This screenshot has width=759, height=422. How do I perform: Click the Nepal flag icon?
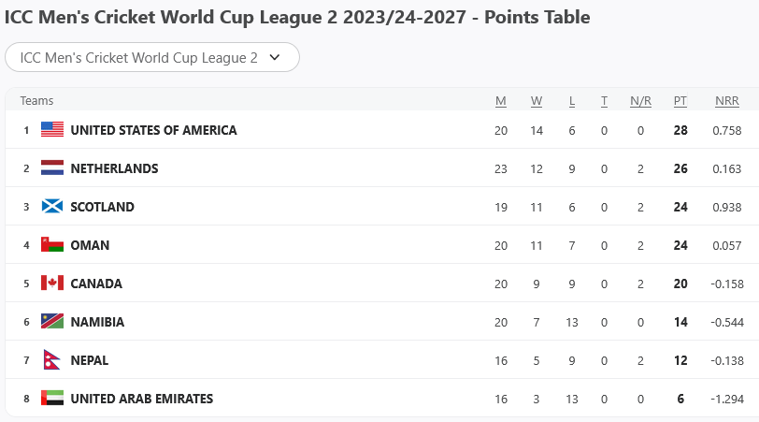(50, 360)
